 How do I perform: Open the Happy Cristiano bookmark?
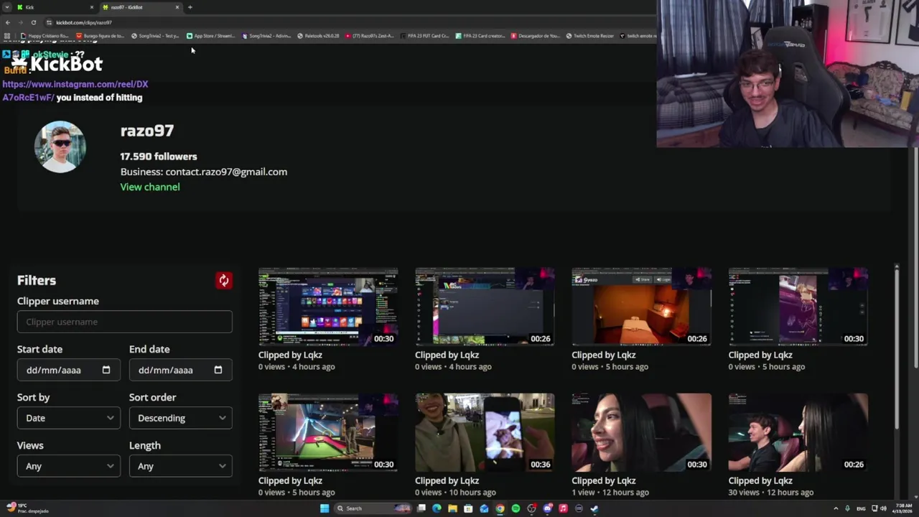tap(45, 36)
